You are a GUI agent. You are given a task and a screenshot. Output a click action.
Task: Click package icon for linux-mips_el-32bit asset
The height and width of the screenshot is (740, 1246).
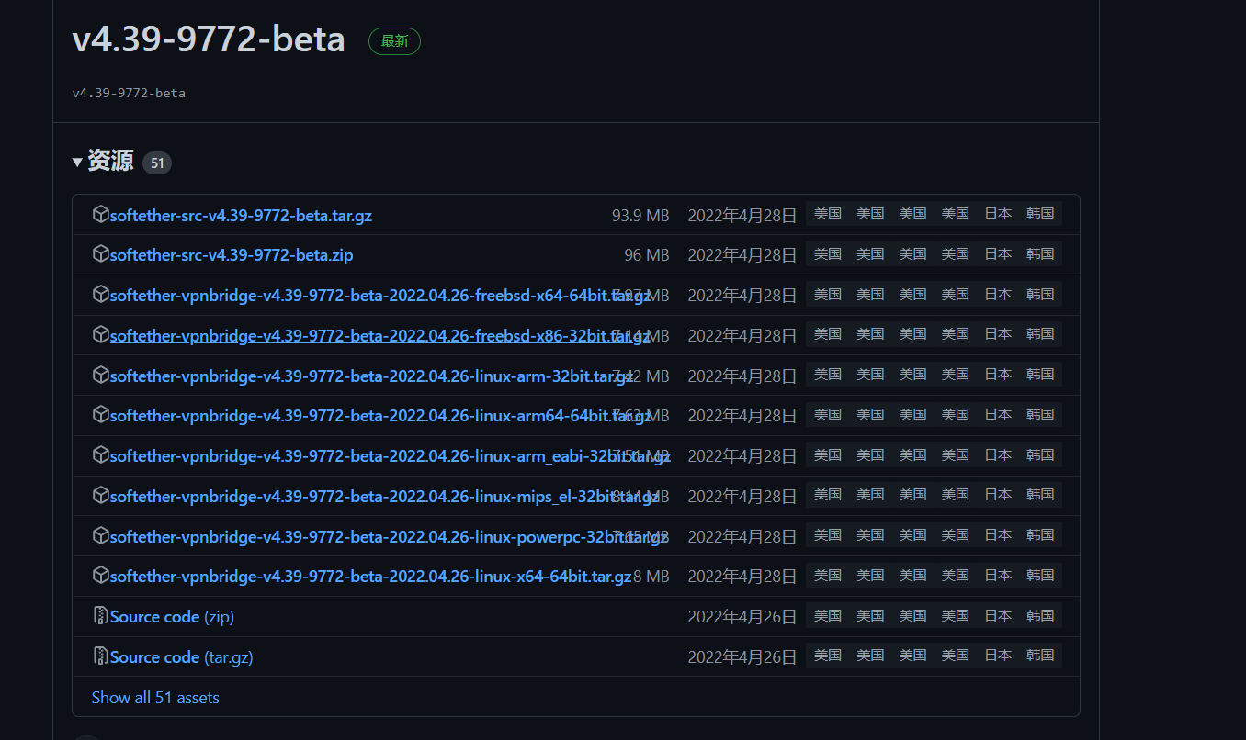coord(100,496)
